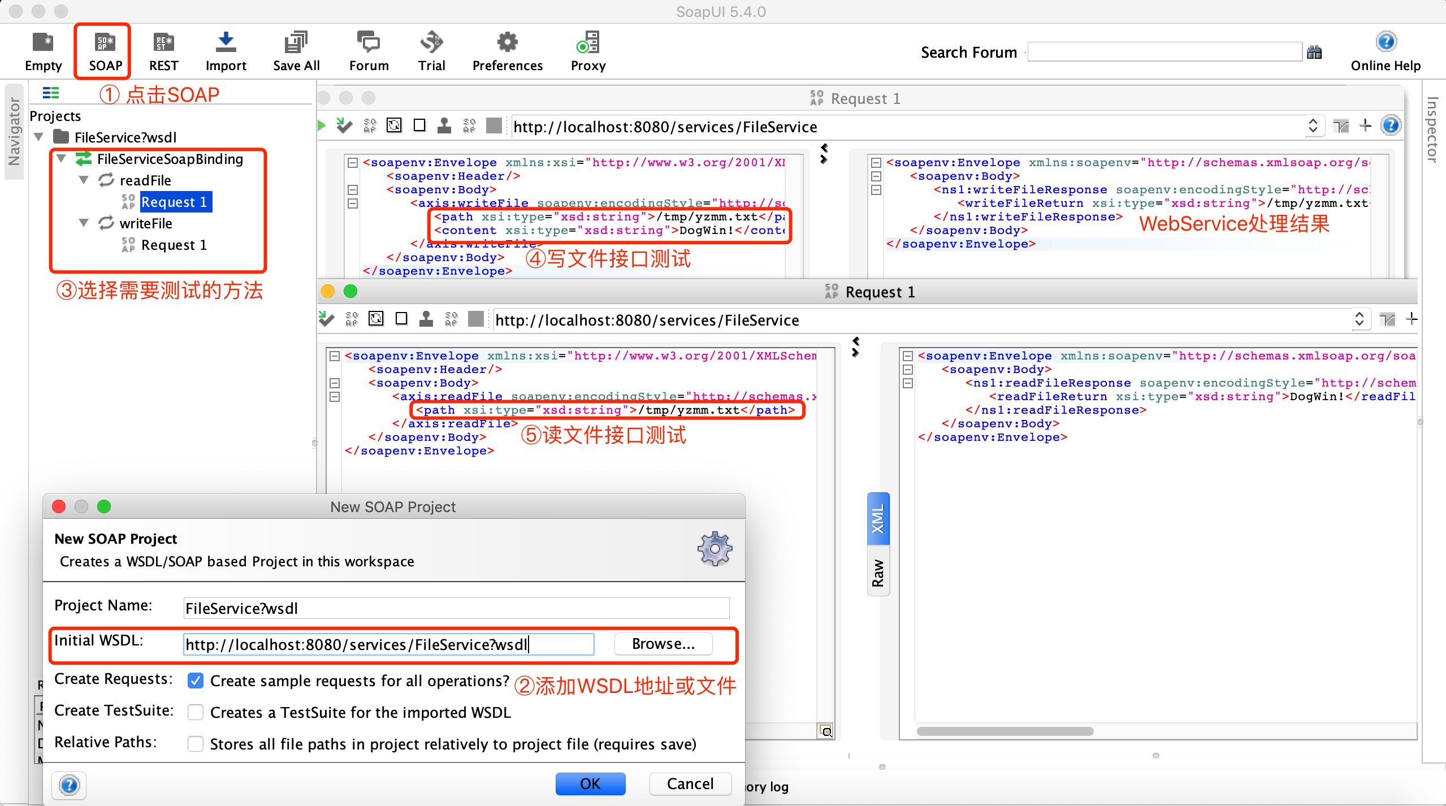Switch to the XML response tab
The height and width of the screenshot is (806, 1446).
(878, 519)
